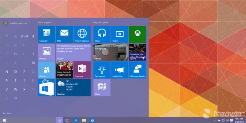Open the Insider Hub megaphone tile
This screenshot has height=123, width=246.
tap(120, 70)
